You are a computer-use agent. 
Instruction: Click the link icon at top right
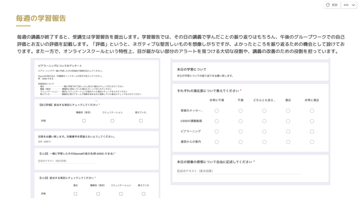[x=346, y=5]
